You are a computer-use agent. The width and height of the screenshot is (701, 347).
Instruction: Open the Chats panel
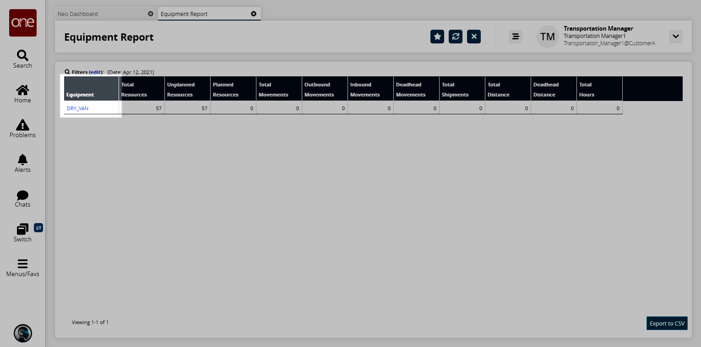pos(22,198)
